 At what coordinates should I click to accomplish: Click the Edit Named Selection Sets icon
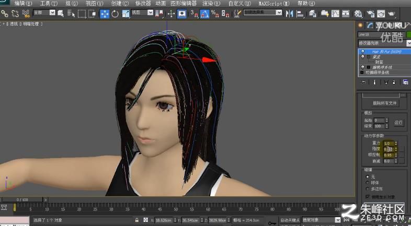[237, 14]
